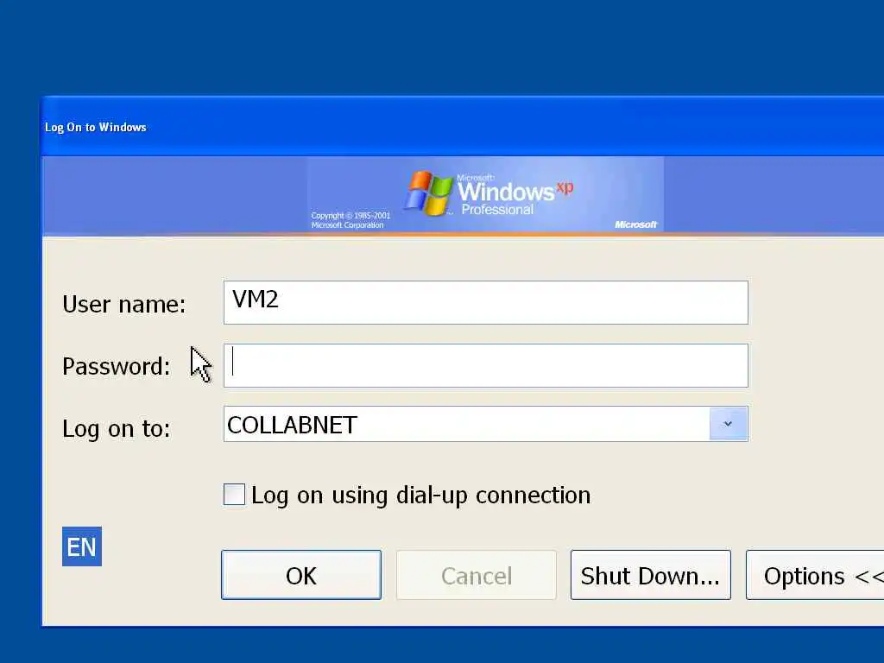The width and height of the screenshot is (884, 663).
Task: Focus the User name field containing VM2
Action: pyautogui.click(x=485, y=302)
